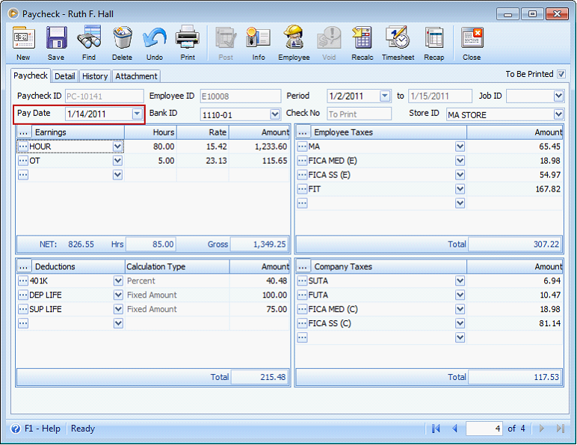Viewport: 577px width, 445px height.
Task: Expand the Pay Date dropdown
Action: coord(137,114)
